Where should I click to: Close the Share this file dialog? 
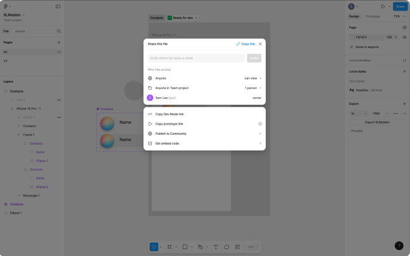coord(260,44)
